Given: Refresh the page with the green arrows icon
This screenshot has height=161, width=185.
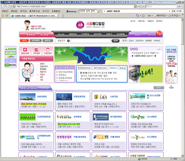Looking at the screenshot, I should click(x=139, y=6).
